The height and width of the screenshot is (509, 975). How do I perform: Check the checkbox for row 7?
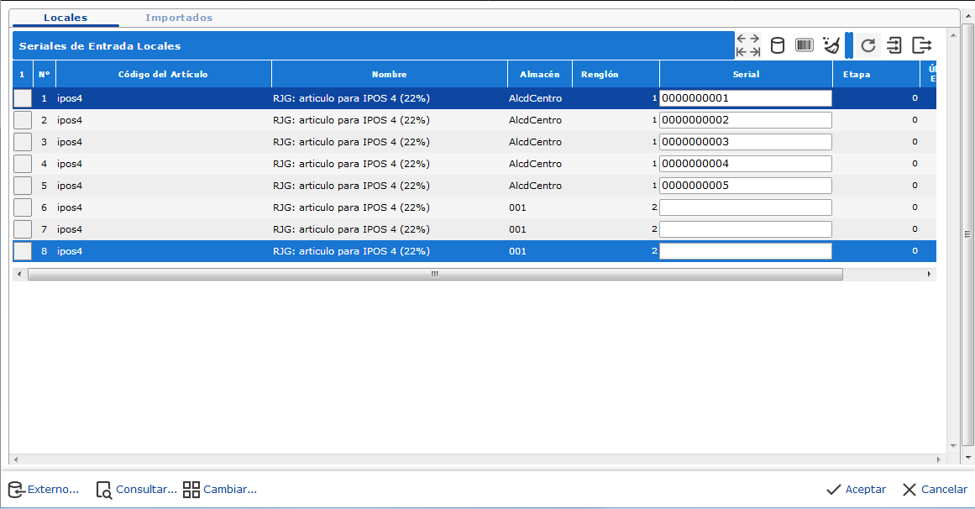[x=23, y=229]
